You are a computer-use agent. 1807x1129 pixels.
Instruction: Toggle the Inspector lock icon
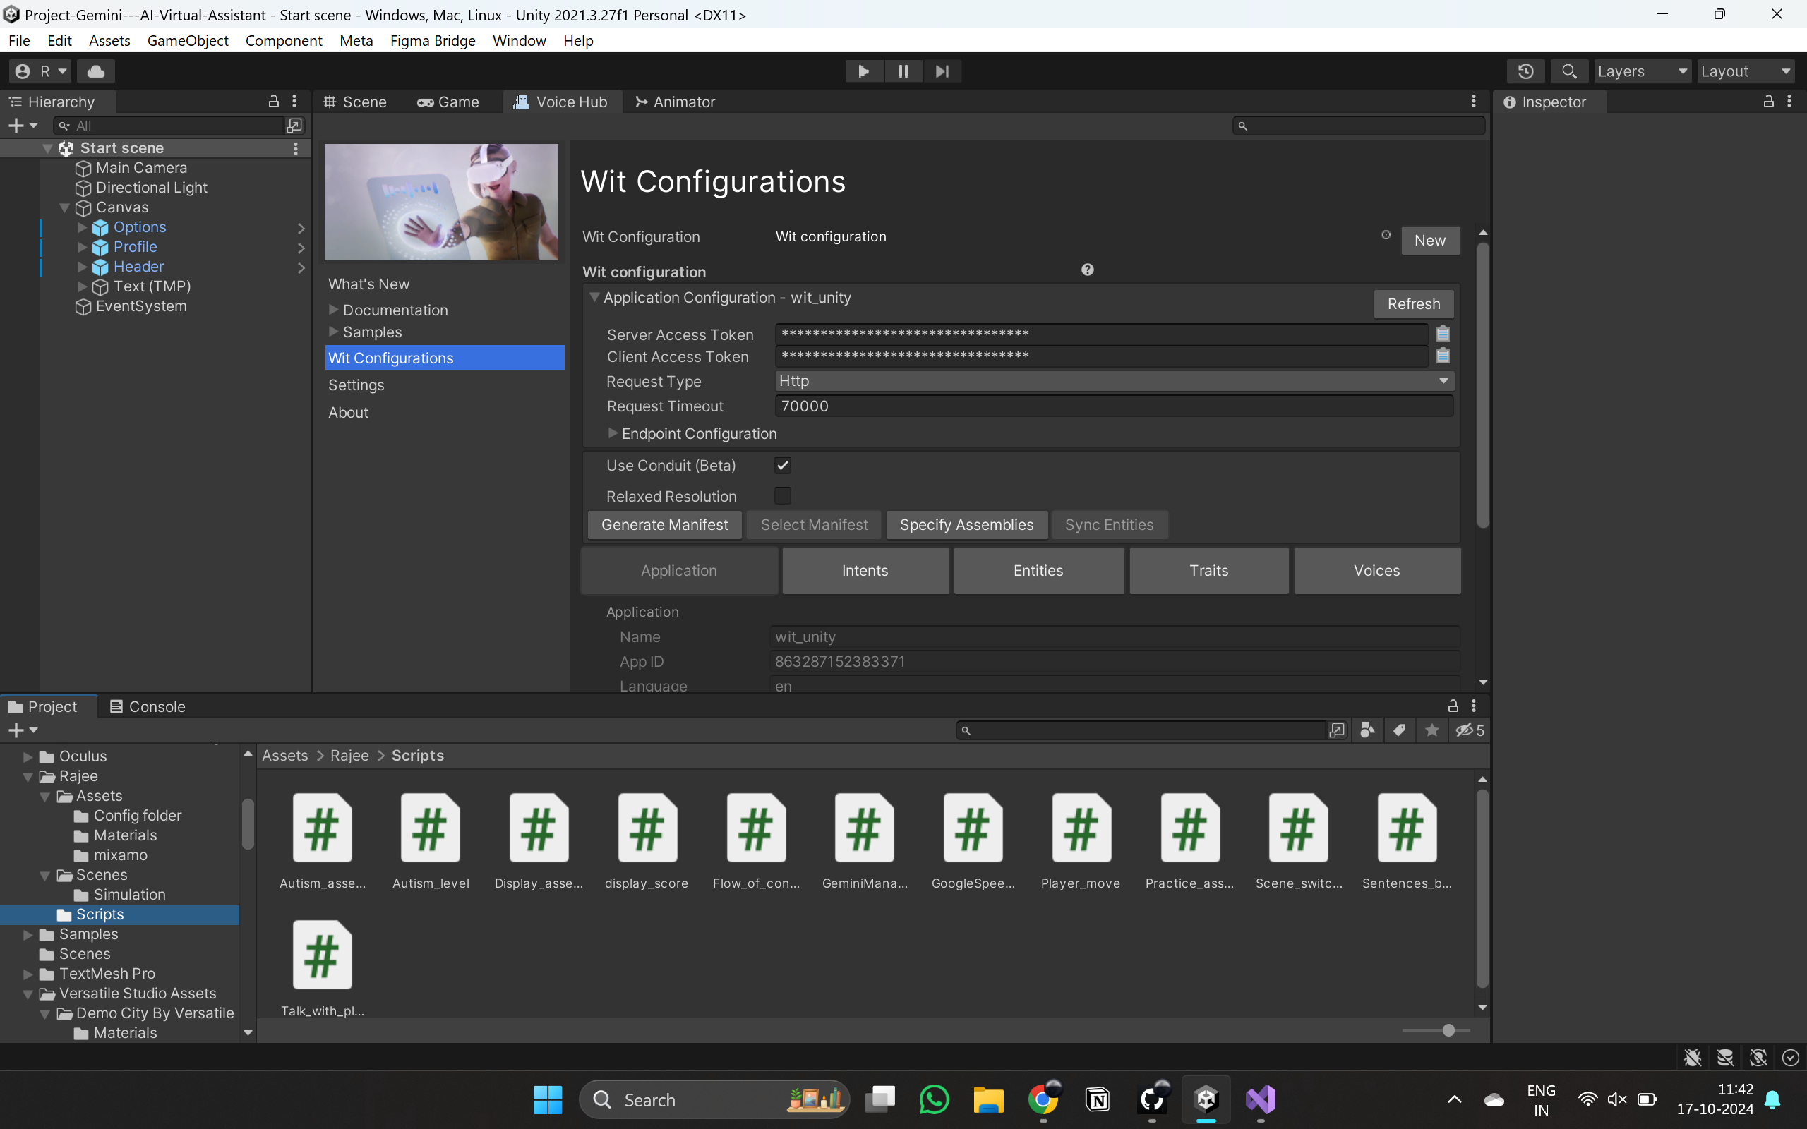tap(1769, 102)
